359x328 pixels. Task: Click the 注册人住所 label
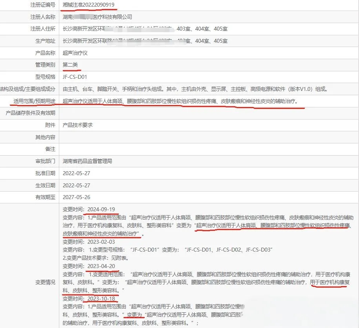coord(43,29)
